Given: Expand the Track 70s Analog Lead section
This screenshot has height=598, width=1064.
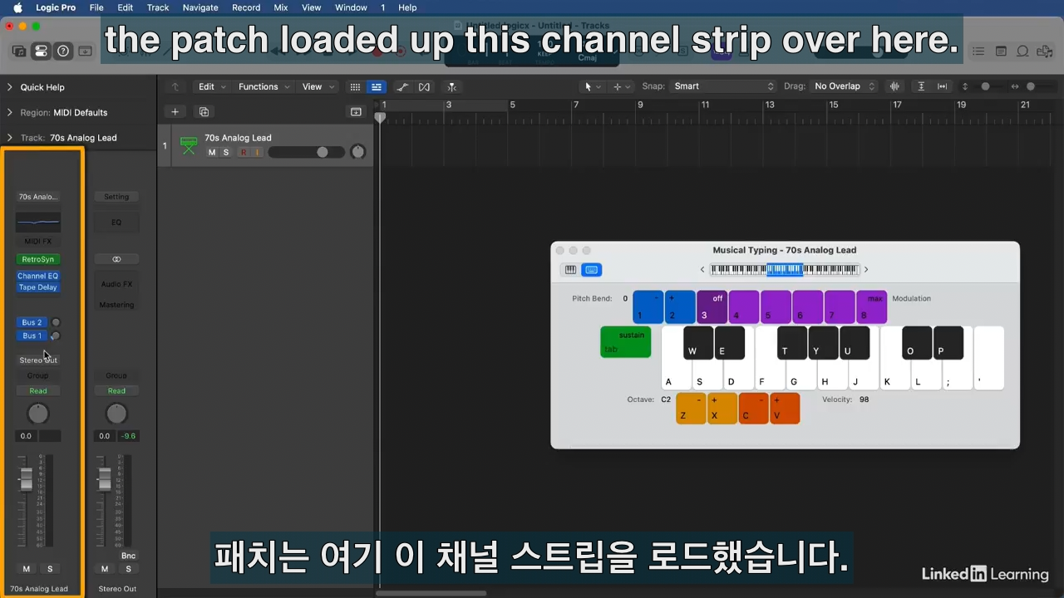Looking at the screenshot, I should click(10, 138).
